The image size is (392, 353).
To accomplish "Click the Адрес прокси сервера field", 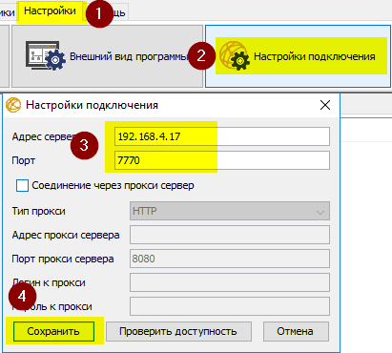I will click(x=230, y=235).
